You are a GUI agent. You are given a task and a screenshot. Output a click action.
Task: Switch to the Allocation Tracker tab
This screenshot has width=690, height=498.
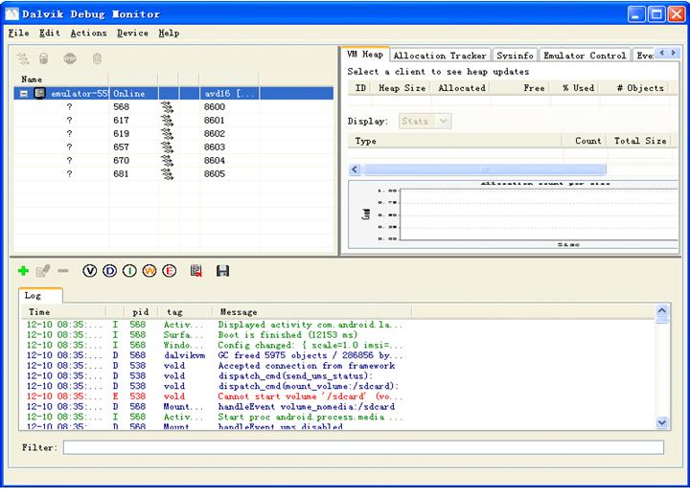(440, 56)
